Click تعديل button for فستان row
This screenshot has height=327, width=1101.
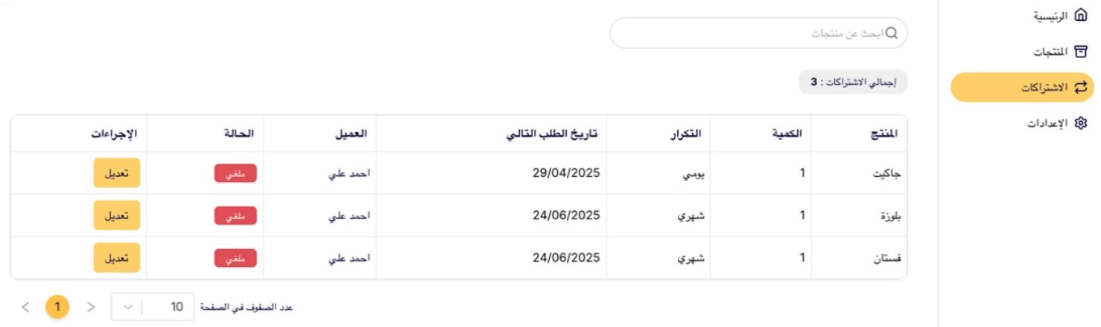pos(116,258)
